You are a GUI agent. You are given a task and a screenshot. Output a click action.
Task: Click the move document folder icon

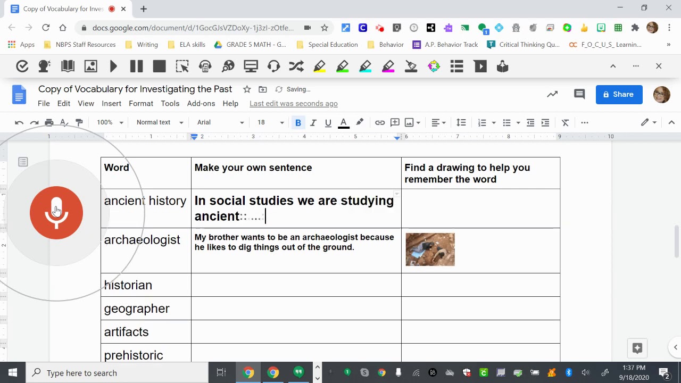point(263,89)
